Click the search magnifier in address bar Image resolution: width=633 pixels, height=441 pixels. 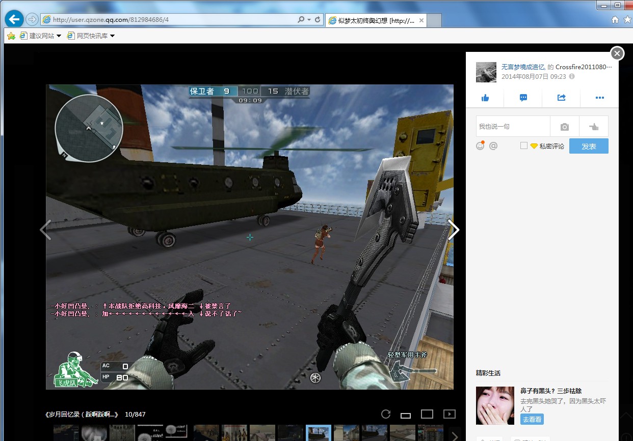(x=301, y=20)
